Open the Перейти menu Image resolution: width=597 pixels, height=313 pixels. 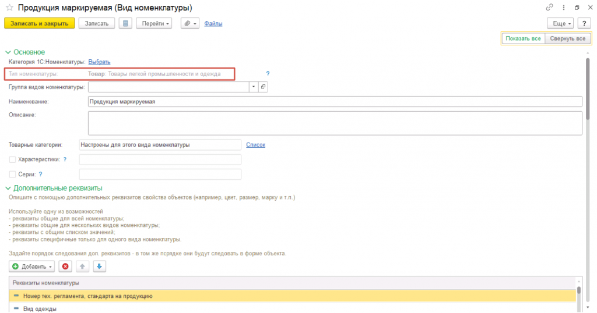tap(154, 23)
